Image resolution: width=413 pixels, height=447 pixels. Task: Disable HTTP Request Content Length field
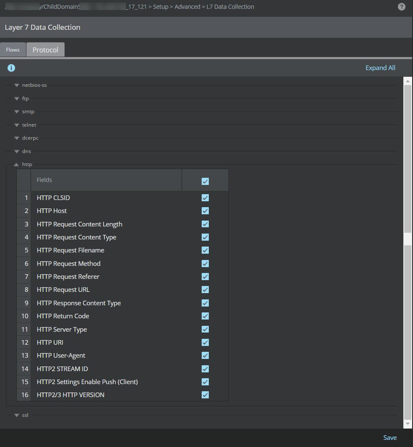205,224
